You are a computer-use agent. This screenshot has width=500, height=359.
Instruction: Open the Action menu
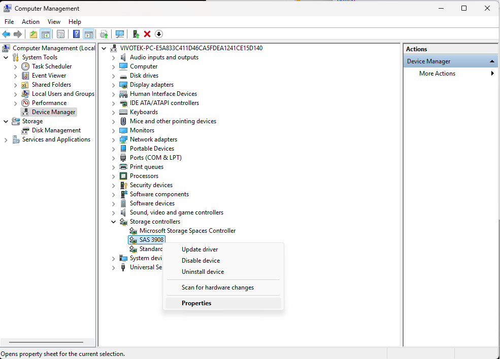point(30,22)
